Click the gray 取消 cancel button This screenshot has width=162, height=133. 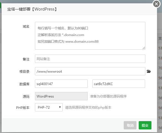point(130,125)
